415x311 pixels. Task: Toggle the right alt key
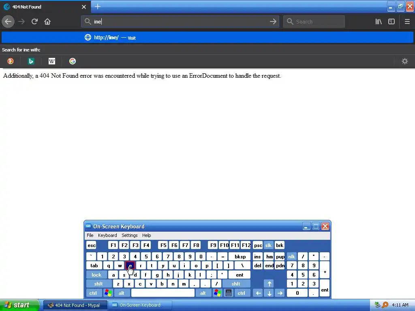point(203,293)
